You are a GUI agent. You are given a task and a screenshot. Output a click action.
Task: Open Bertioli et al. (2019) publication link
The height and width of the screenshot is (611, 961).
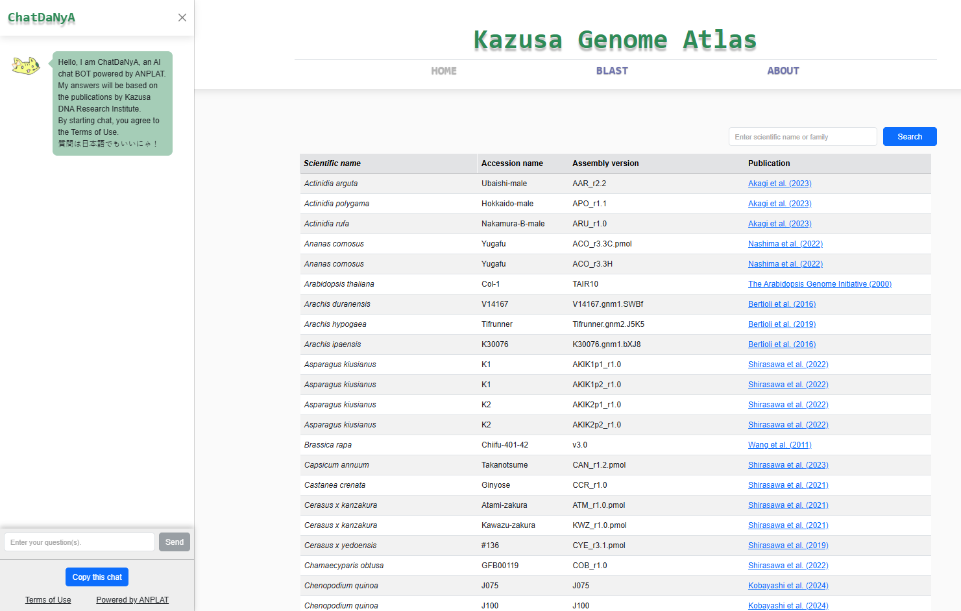(782, 324)
